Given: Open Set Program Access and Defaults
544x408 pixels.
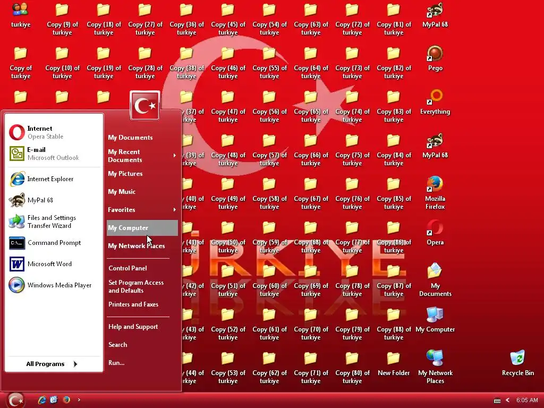Looking at the screenshot, I should (142, 286).
